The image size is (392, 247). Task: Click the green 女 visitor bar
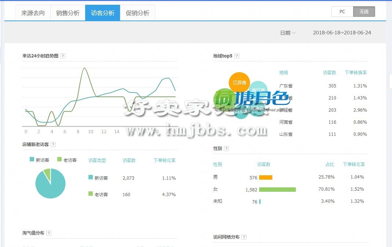point(277,190)
